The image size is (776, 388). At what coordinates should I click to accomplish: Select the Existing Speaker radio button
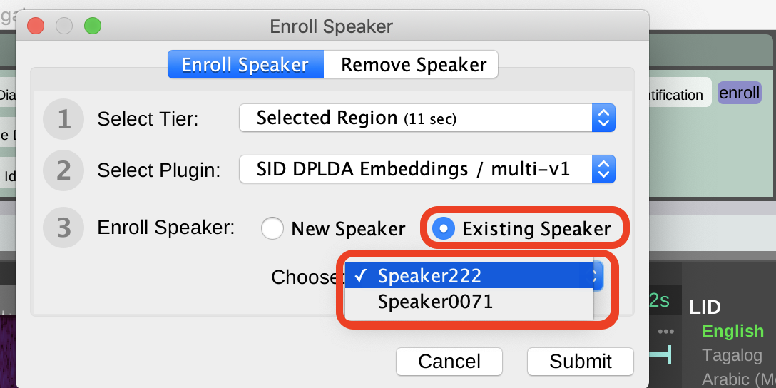(444, 229)
